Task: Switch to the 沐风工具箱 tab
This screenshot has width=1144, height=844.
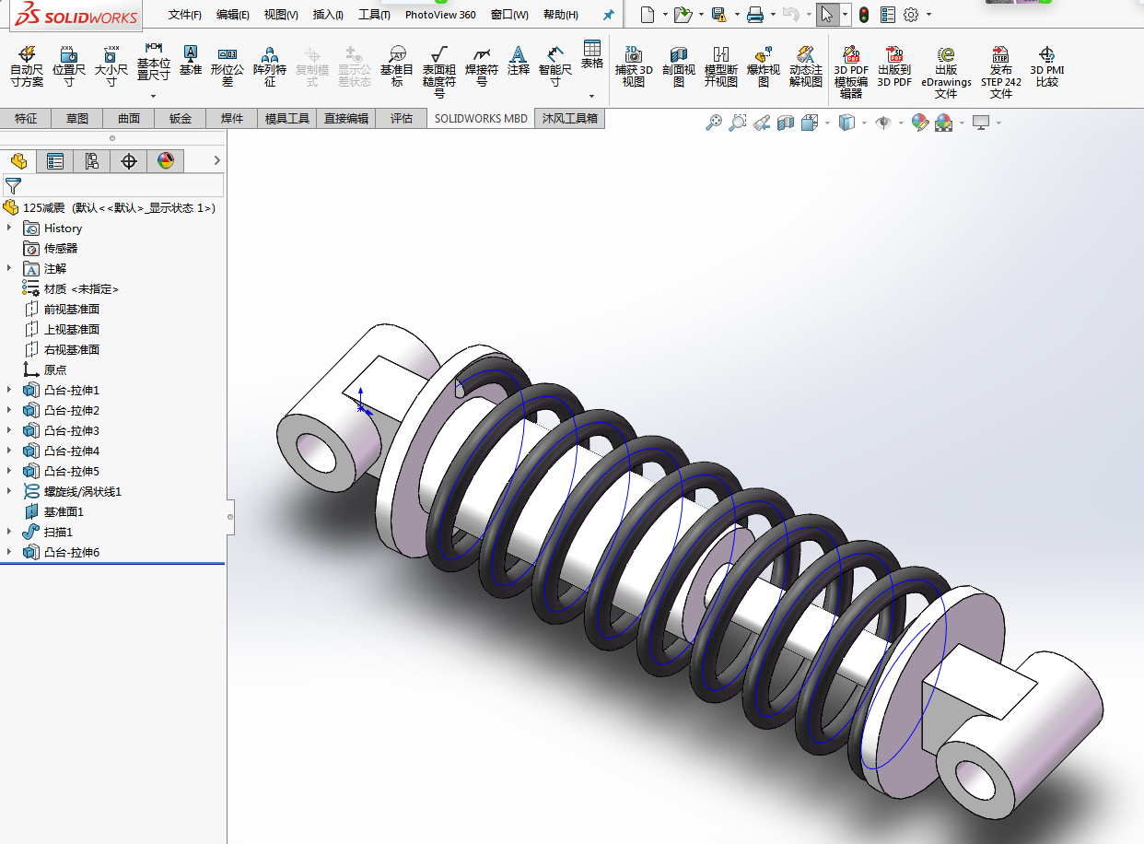Action: click(x=570, y=118)
